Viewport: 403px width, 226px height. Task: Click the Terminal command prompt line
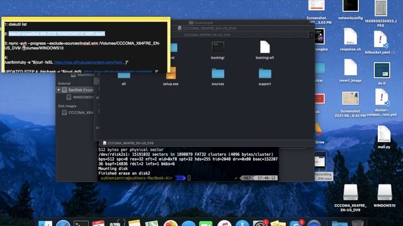tap(188, 178)
